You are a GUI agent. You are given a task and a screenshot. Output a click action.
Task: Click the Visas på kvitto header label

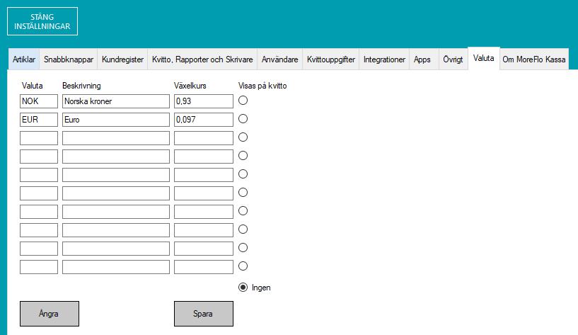pyautogui.click(x=262, y=86)
